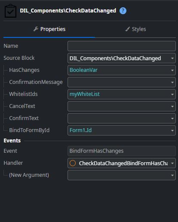Click the HasChanges property label
The image size is (178, 222).
point(24,70)
